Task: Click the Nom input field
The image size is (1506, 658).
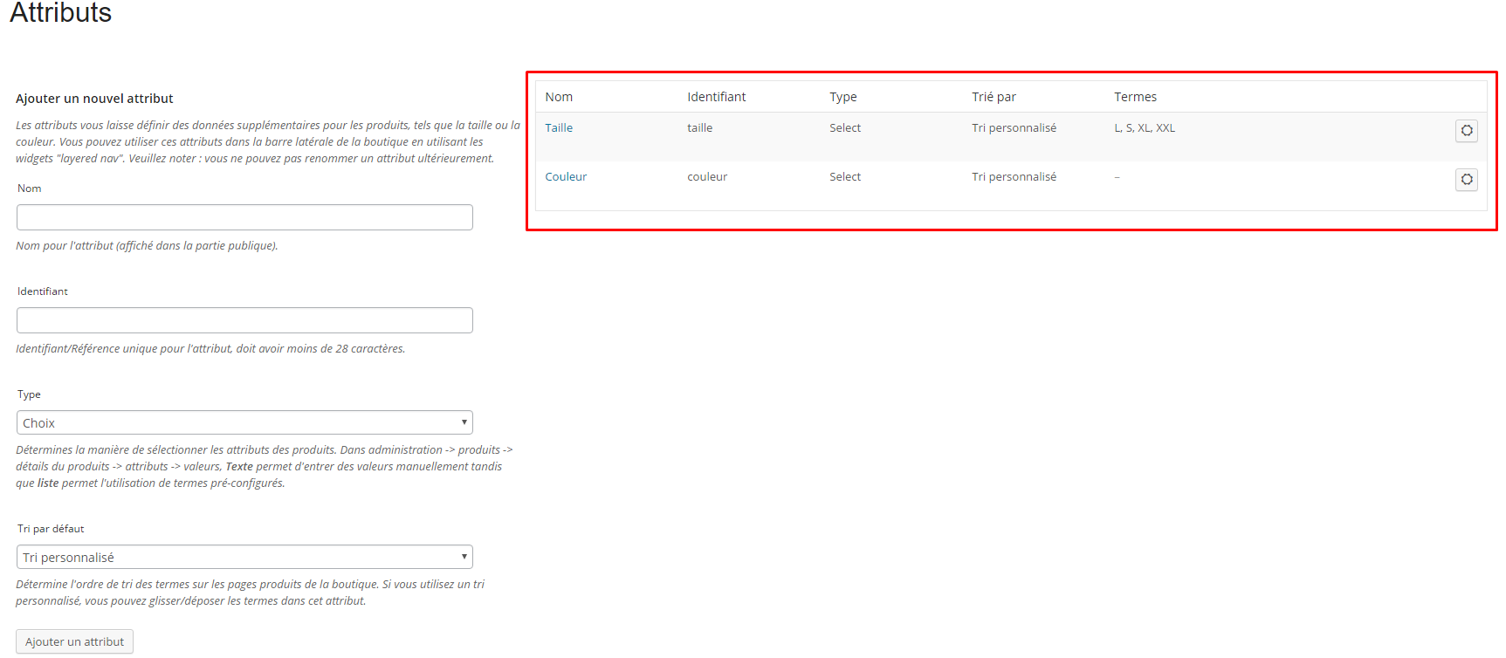Action: coord(244,217)
